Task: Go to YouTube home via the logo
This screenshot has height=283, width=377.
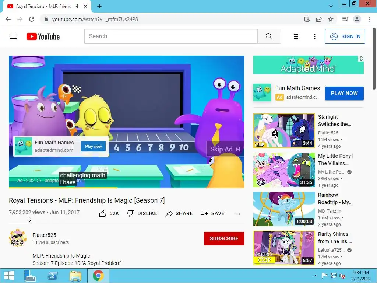Action: (x=43, y=36)
